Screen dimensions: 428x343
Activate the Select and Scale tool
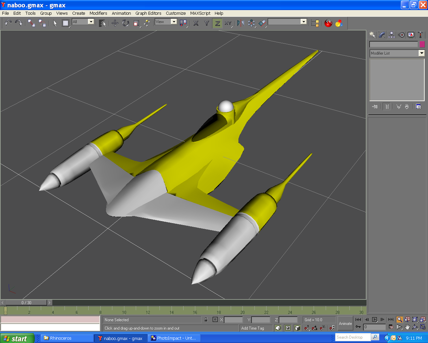coord(136,23)
